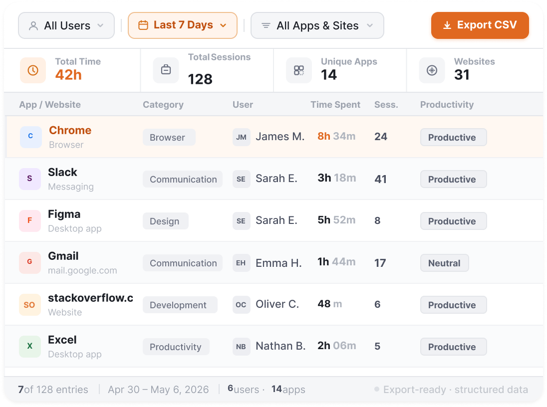Image resolution: width=547 pixels, height=407 pixels.
Task: Click the 48 m time value
Action: (x=330, y=303)
